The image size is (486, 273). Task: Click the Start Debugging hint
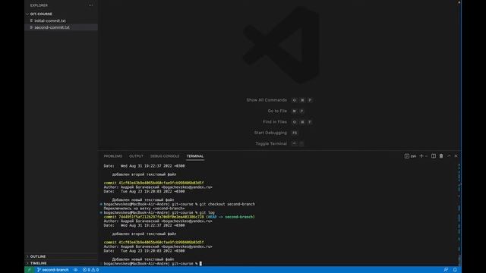270,133
